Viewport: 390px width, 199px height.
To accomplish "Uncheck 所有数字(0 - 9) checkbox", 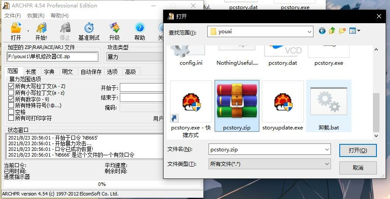I will 11,99.
